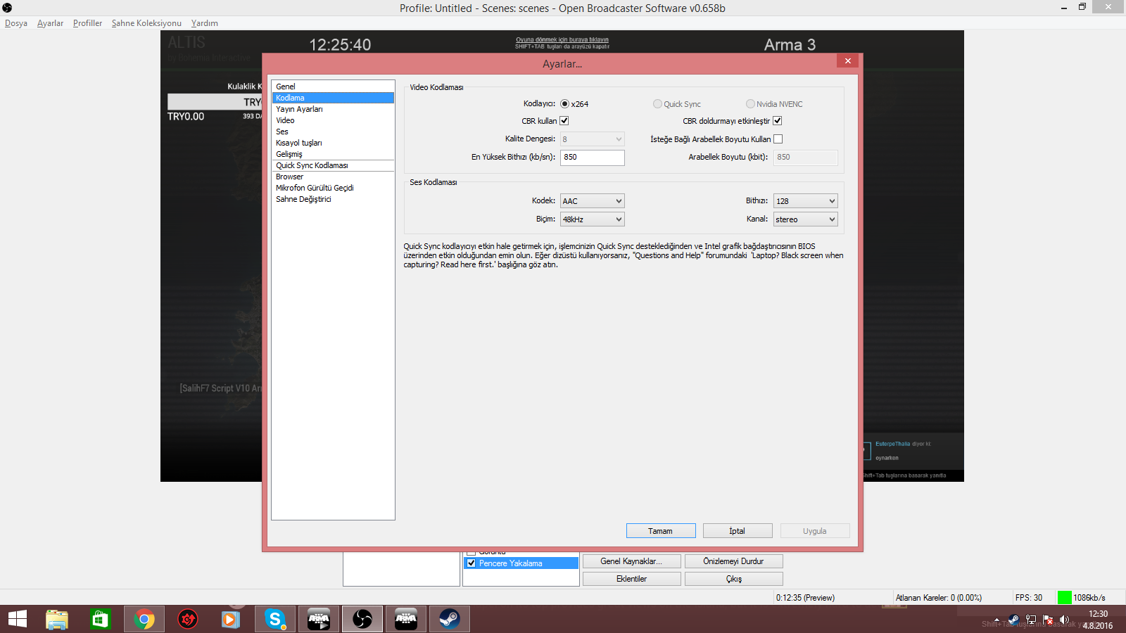Click Tamam button
This screenshot has height=633, width=1126.
(661, 531)
